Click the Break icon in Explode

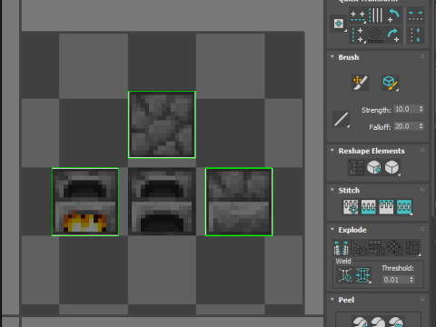(341, 248)
